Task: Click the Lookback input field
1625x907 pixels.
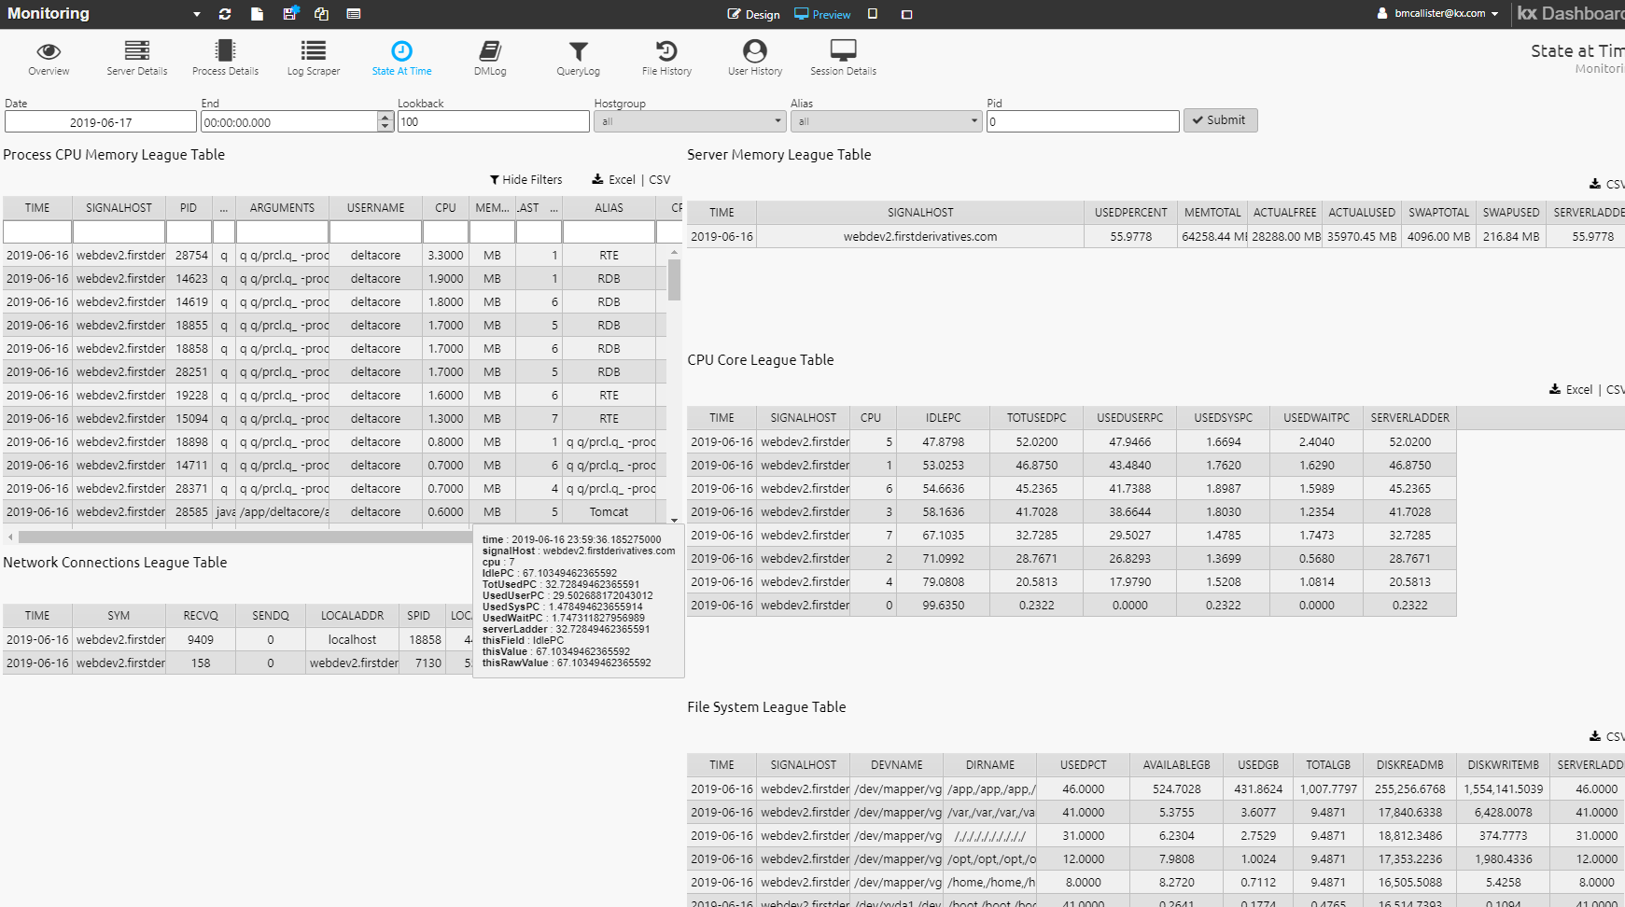Action: (x=494, y=121)
